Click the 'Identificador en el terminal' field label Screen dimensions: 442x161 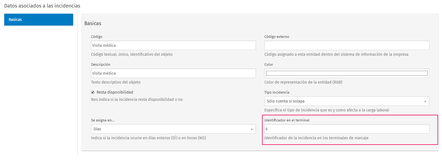click(287, 120)
